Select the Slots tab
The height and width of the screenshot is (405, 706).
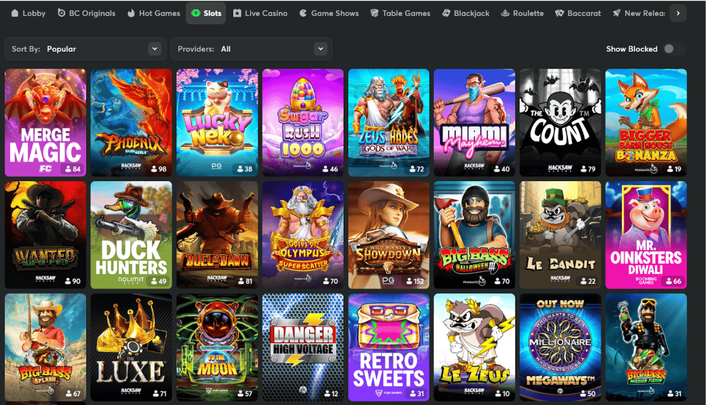tap(205, 13)
